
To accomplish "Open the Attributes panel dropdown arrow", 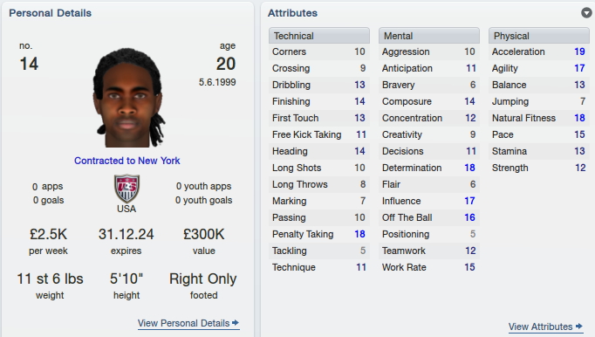I will (586, 13).
